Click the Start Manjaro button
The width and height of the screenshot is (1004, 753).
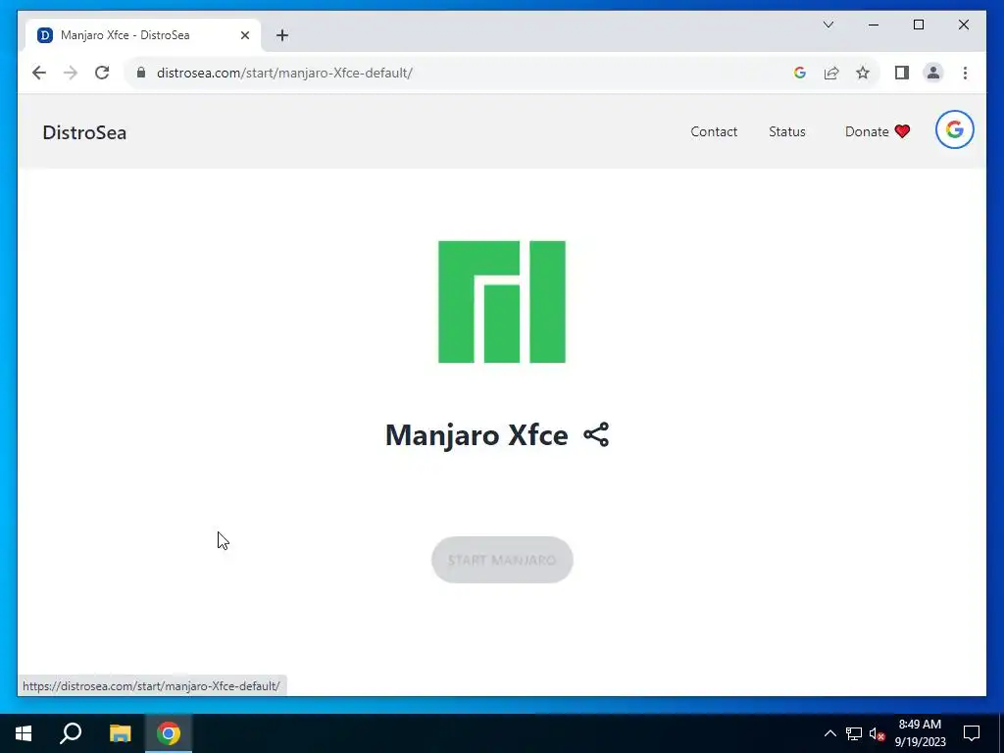point(502,560)
